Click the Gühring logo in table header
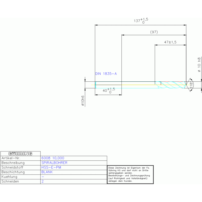This screenshot has height=202, width=202. coord(20,154)
